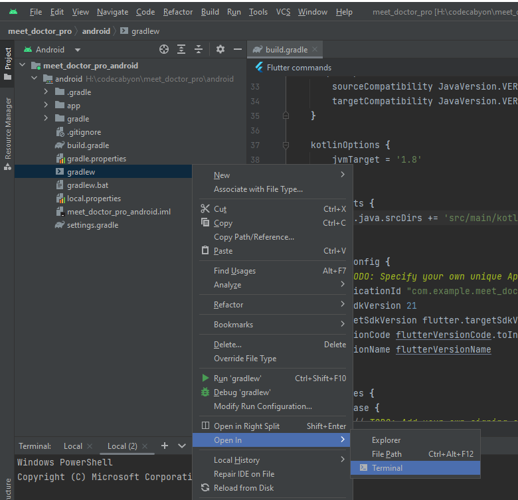Choose Modify Run Configuration...
The image size is (518, 500).
(273, 406)
